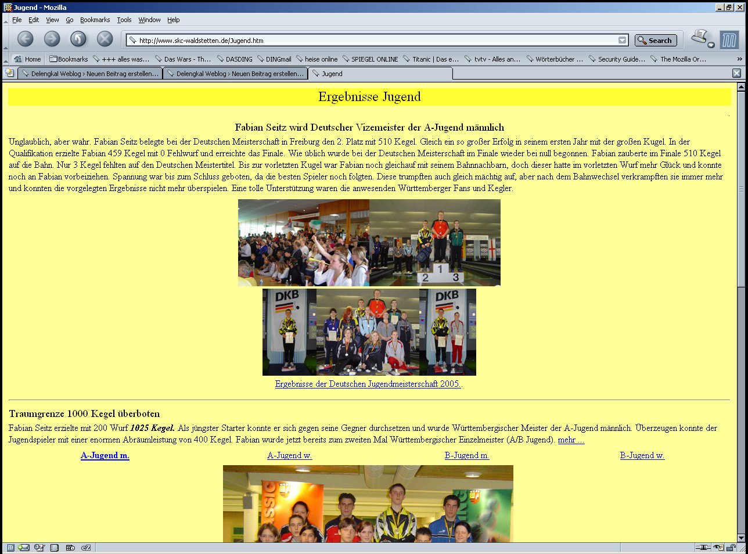Click the cookie/popup status icon
The height and width of the screenshot is (554, 748).
click(x=719, y=548)
